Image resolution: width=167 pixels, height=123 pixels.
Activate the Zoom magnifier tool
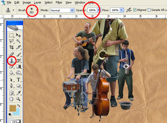pyautogui.click(x=18, y=99)
